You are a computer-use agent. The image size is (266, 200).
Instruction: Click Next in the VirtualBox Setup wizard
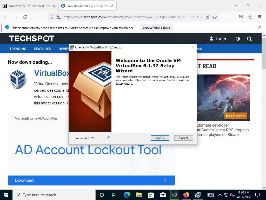coord(160,138)
